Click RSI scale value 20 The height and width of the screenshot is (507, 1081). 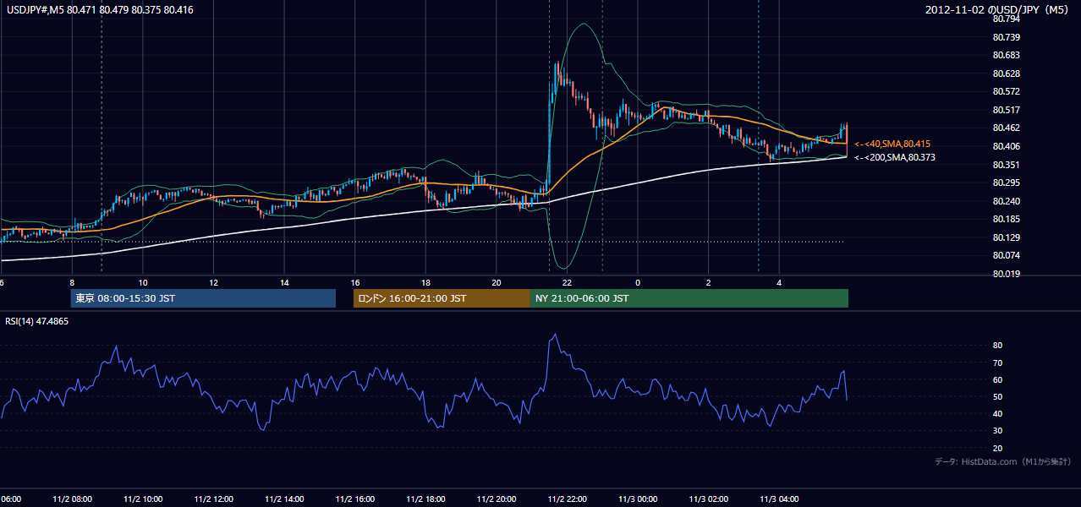pyautogui.click(x=997, y=448)
